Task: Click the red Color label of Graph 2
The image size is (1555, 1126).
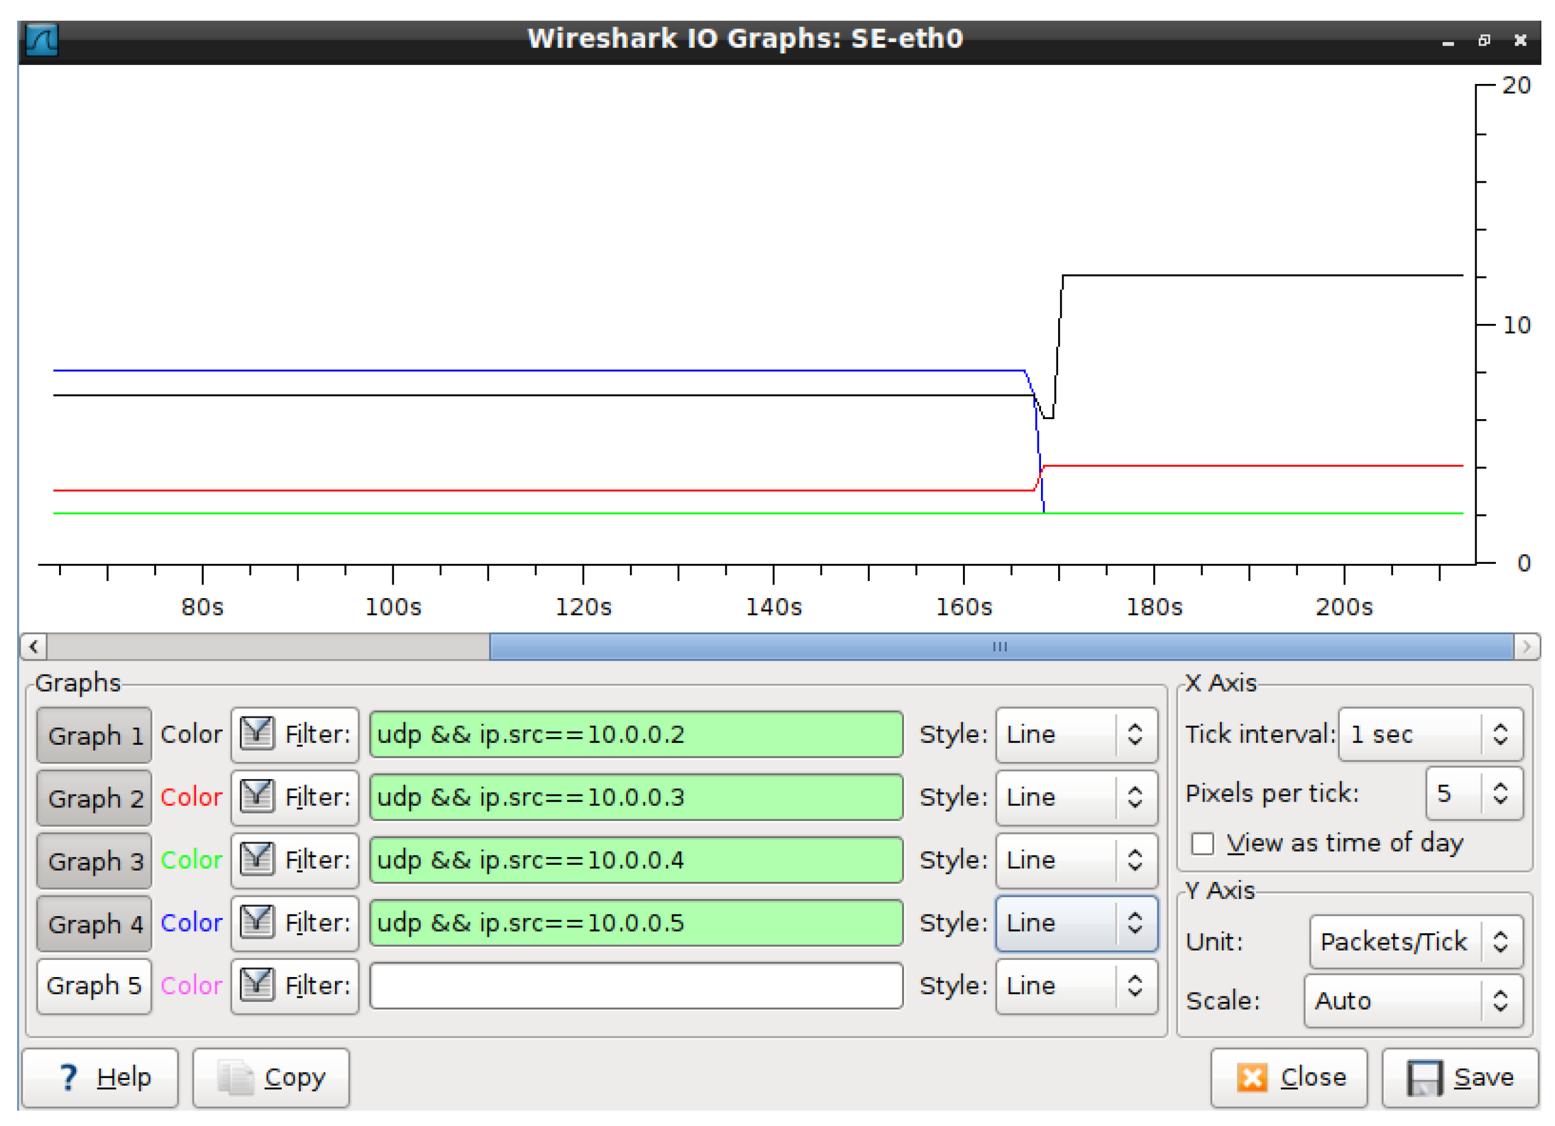Action: pos(191,797)
